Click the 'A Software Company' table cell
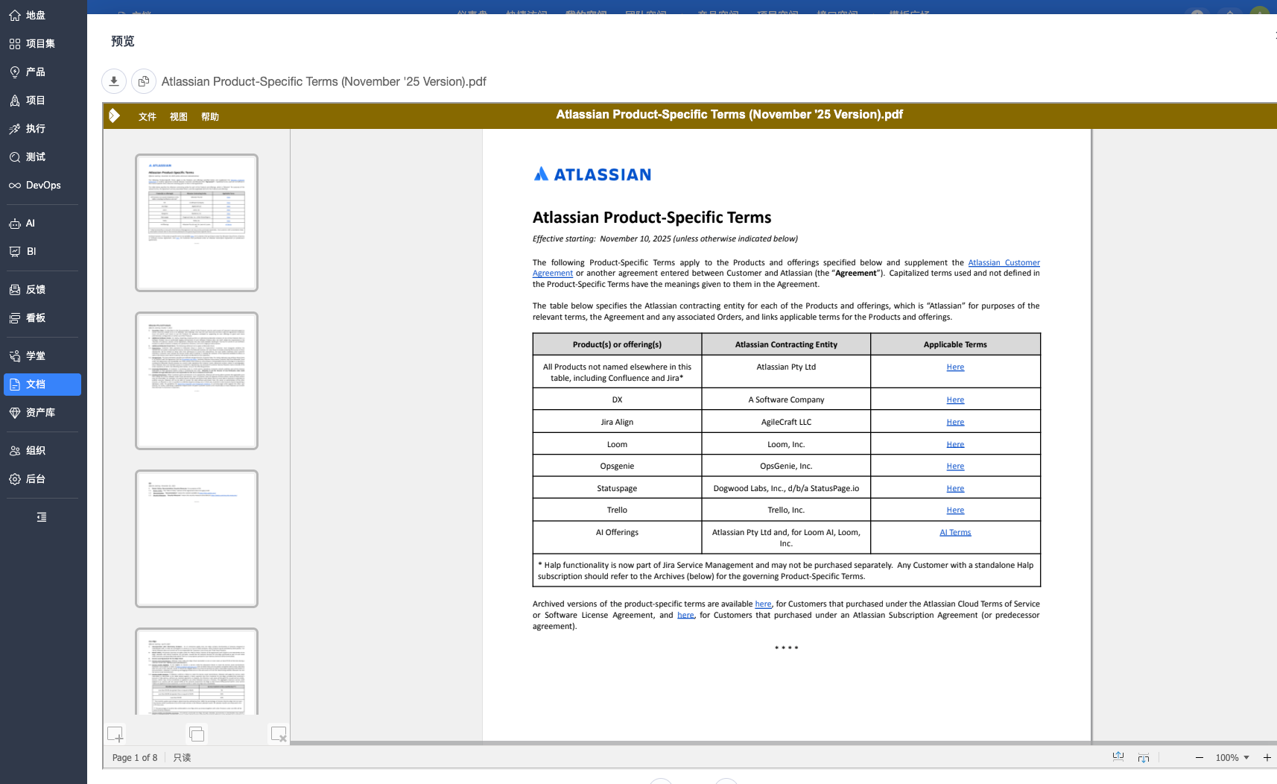This screenshot has height=784, width=1277. point(786,399)
